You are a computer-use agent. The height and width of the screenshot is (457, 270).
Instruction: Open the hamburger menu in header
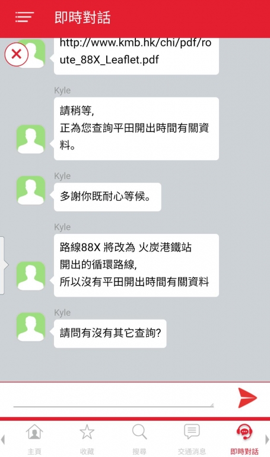tap(24, 17)
